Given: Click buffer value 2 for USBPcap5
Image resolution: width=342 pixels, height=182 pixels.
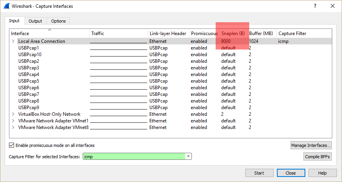Looking at the screenshot, I should click(250, 81).
